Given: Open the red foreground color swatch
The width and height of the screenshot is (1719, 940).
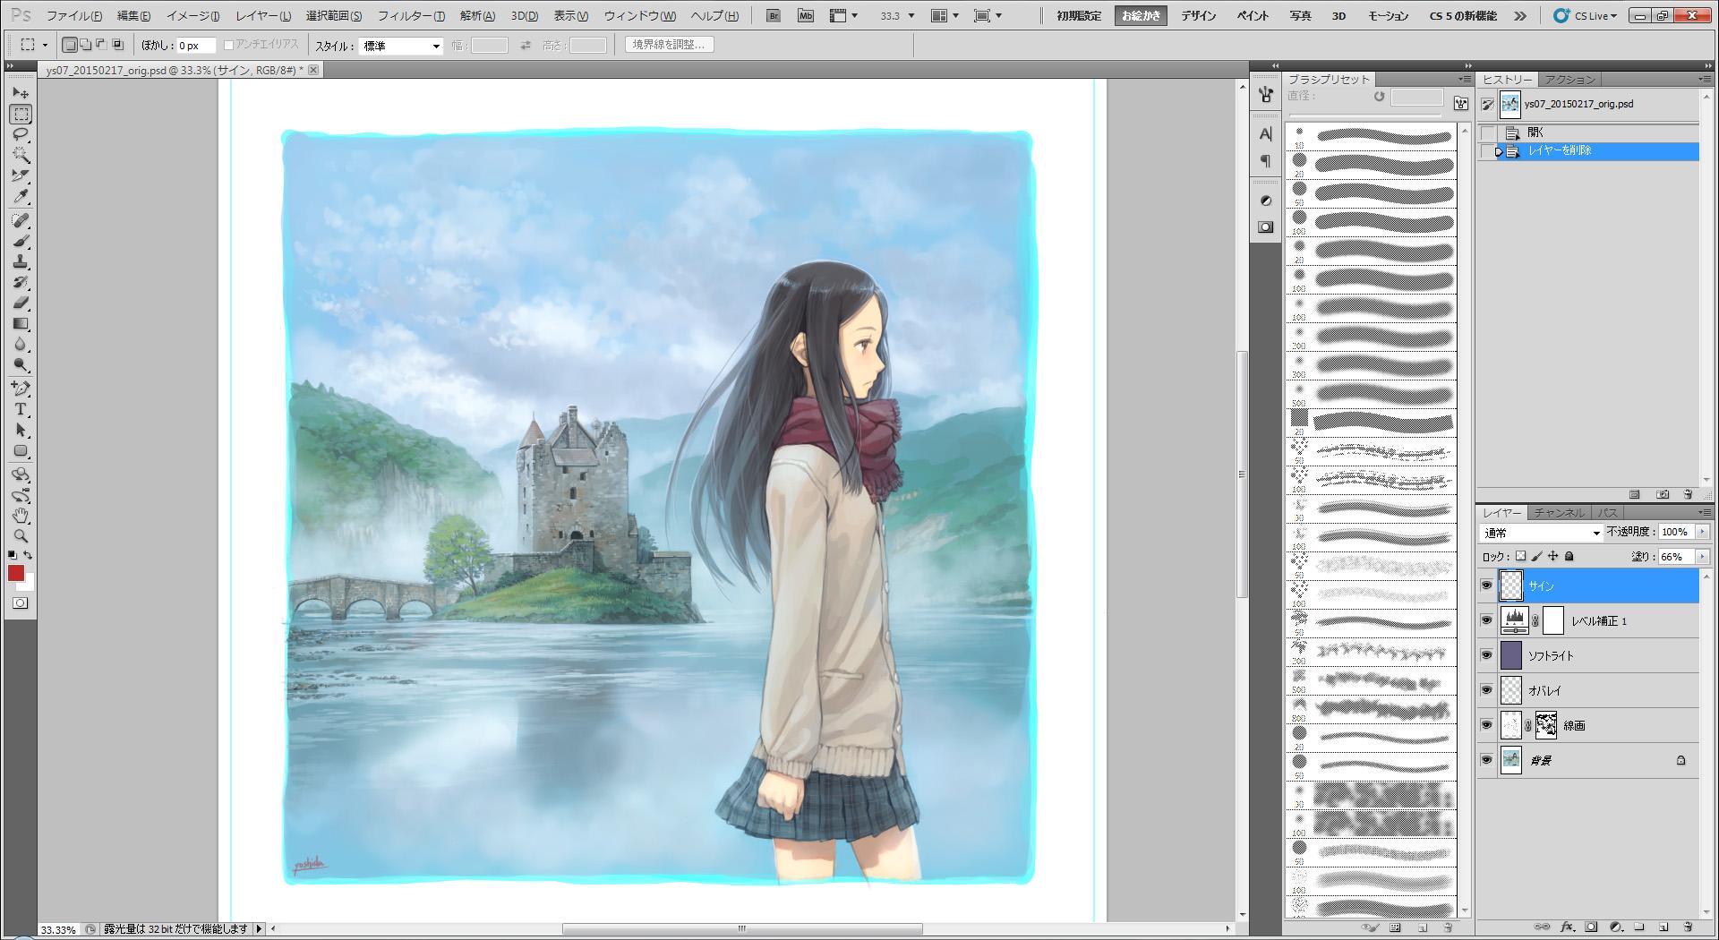Looking at the screenshot, I should pyautogui.click(x=15, y=573).
